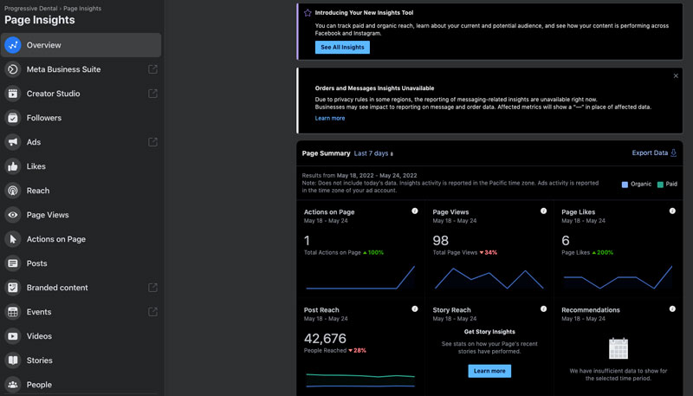This screenshot has width=693, height=396.
Task: Click the Creator Studio icon
Action: (13, 94)
